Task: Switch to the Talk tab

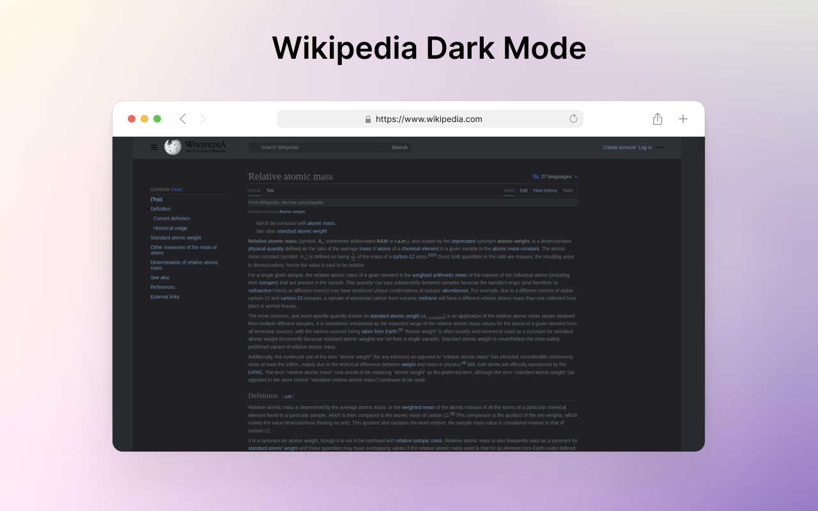Action: (x=270, y=190)
